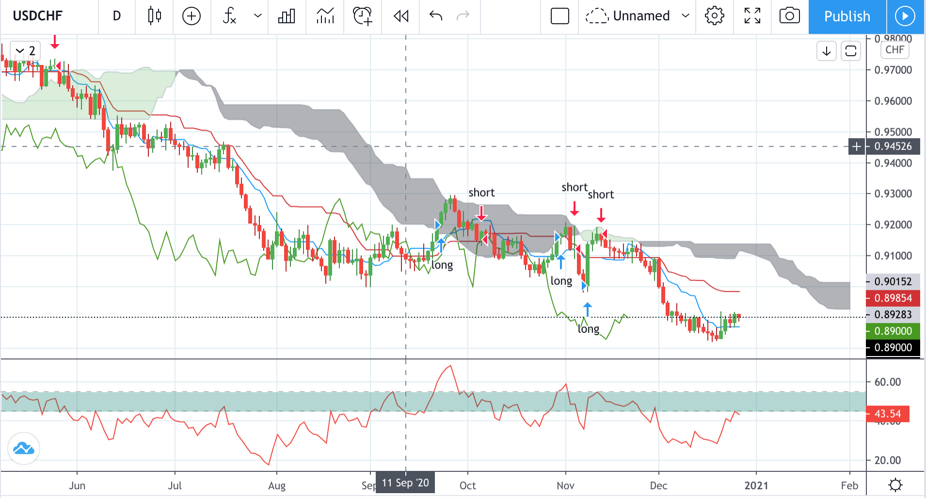Open the indicators fx menu
Image resolution: width=926 pixels, height=498 pixels.
click(x=229, y=16)
